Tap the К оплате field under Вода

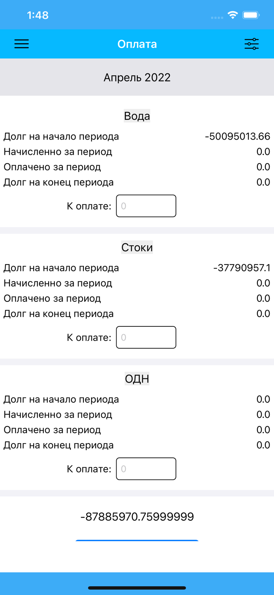(x=146, y=206)
